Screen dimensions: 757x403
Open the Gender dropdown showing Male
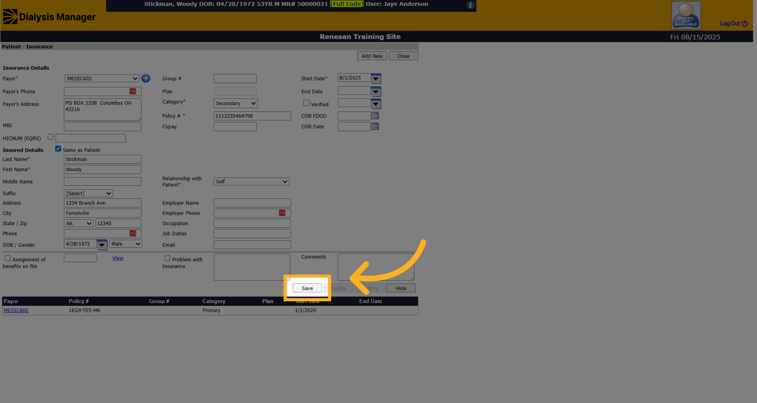click(x=126, y=244)
